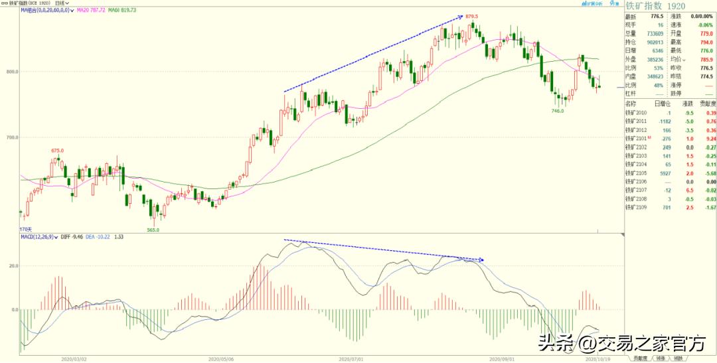This screenshot has height=363, width=717.
Task: Select the 铁矿2106 contract row
Action: coord(671,182)
